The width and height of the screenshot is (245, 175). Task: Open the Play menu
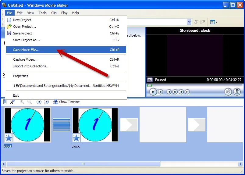64,13
